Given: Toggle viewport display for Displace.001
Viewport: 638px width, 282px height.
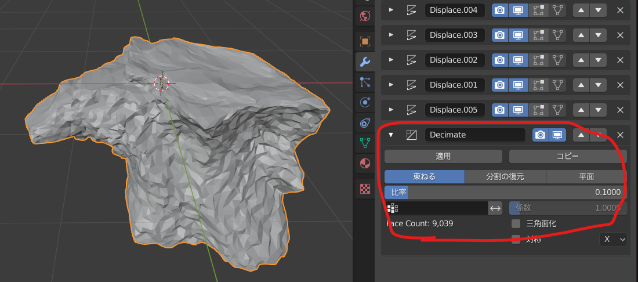Looking at the screenshot, I should (x=519, y=85).
